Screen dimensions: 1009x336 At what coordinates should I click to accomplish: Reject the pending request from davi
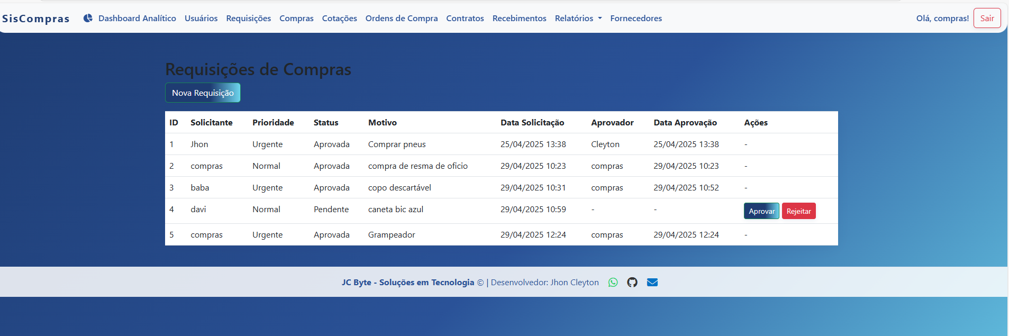(798, 211)
